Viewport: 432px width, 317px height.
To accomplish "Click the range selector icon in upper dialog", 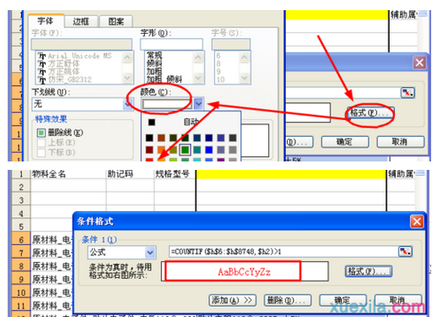I will pos(408,93).
